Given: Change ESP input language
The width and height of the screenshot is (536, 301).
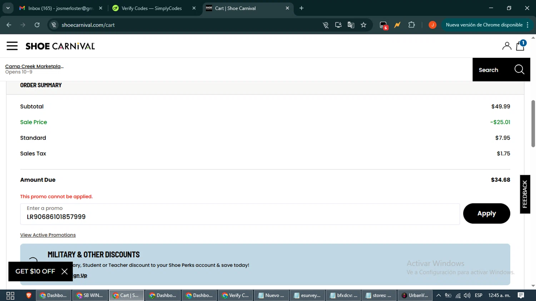Looking at the screenshot, I should pos(479,295).
